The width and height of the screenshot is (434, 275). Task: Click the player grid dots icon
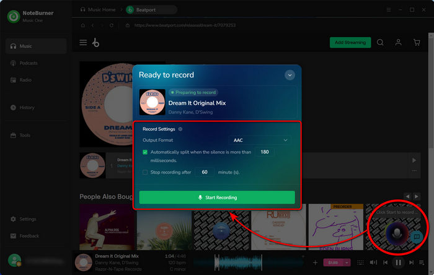point(360,263)
